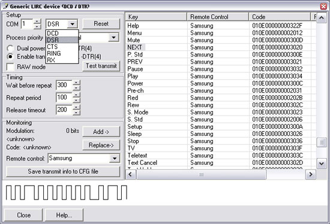
Task: Open the Remote control Samsung dropdown
Action: click(x=115, y=159)
